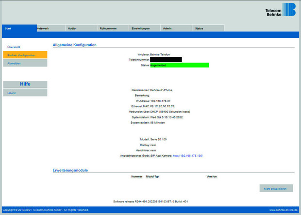This screenshot has height=215, width=301.
Task: Click the green Angemeldet status field
Action: coord(179,65)
